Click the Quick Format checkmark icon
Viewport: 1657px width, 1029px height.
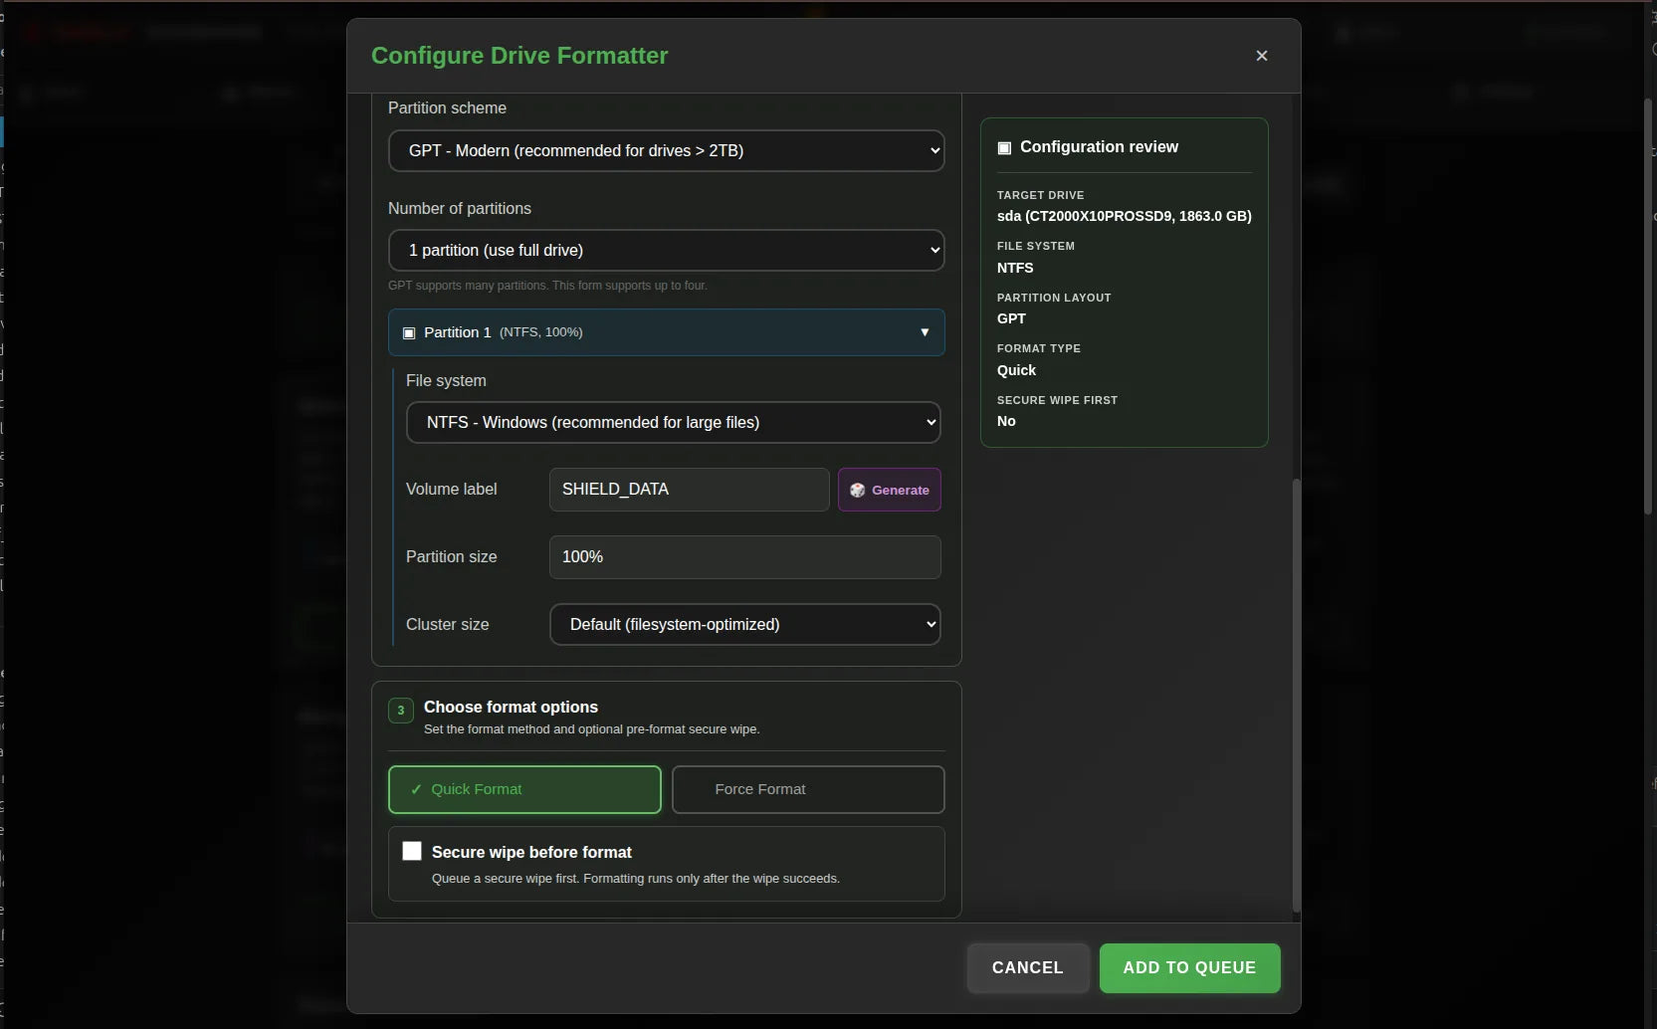tap(416, 789)
